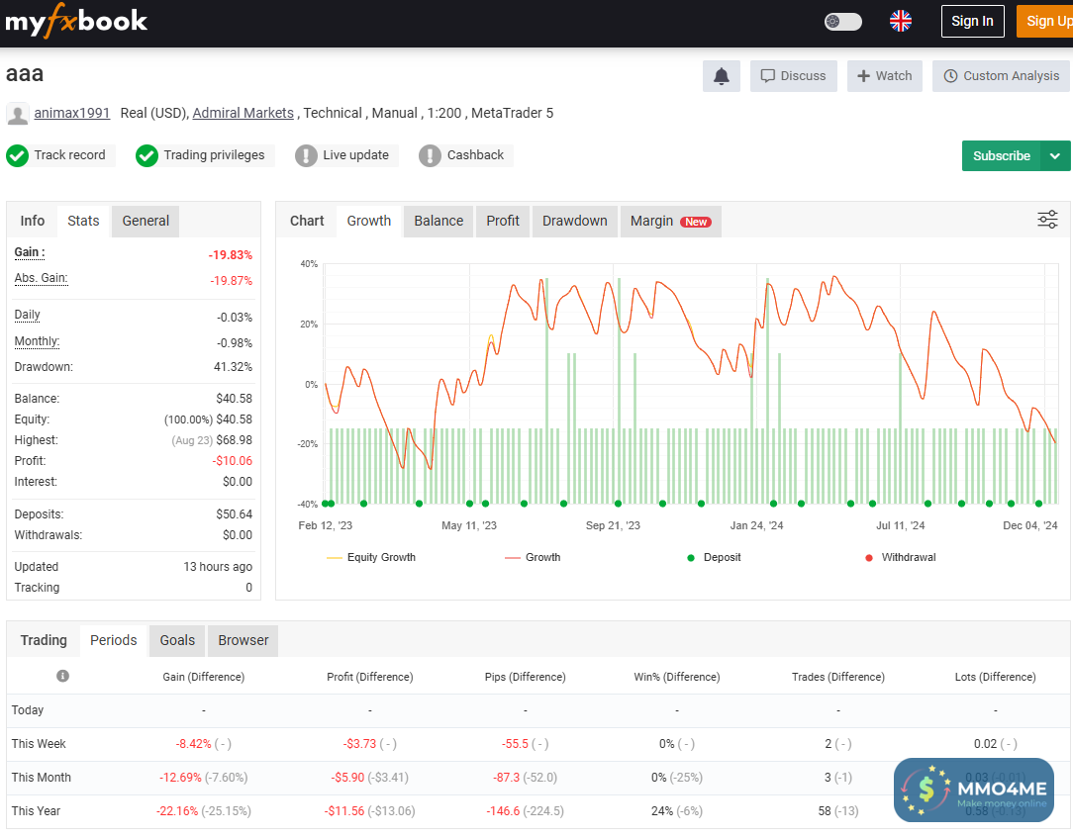This screenshot has width=1073, height=838.
Task: Expand the Subscribe dropdown arrow
Action: click(1055, 156)
